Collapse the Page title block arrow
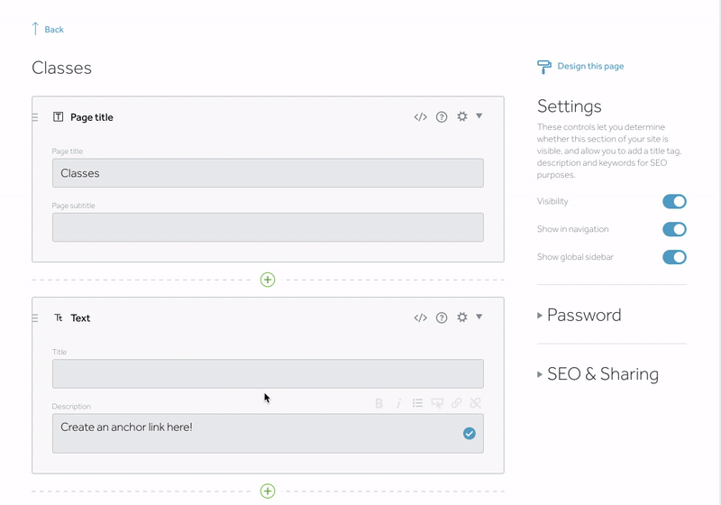Image resolution: width=721 pixels, height=505 pixels. click(479, 116)
